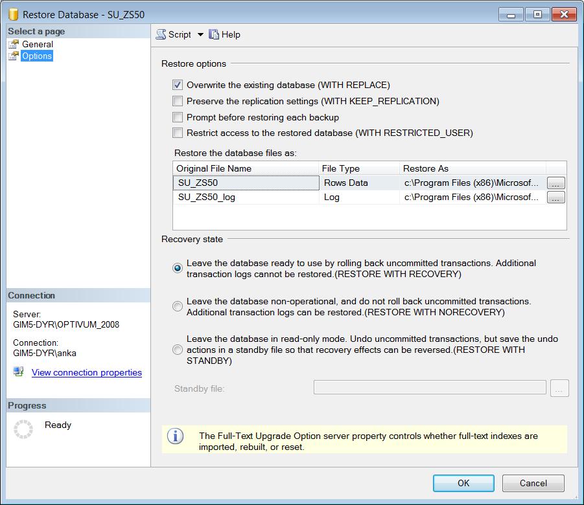Select the Options page
This screenshot has width=584, height=505.
[x=37, y=56]
